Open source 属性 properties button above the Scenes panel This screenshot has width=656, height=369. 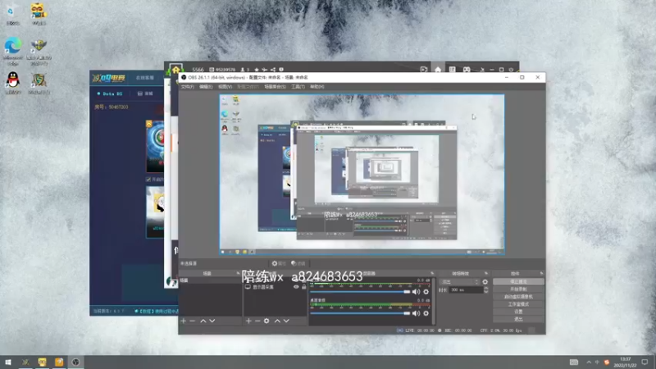279,263
